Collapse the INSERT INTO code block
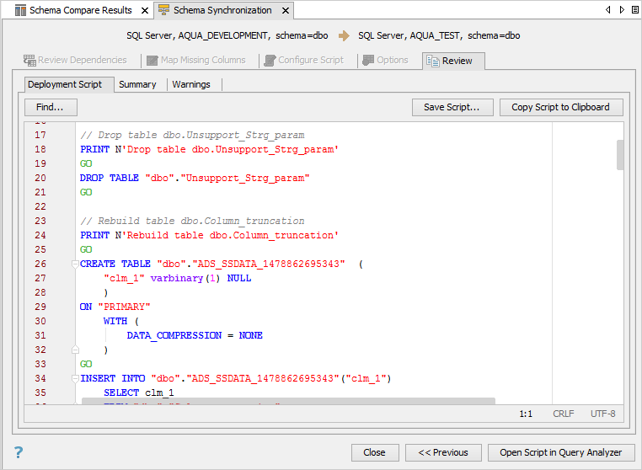The width and height of the screenshot is (642, 470). [x=74, y=378]
